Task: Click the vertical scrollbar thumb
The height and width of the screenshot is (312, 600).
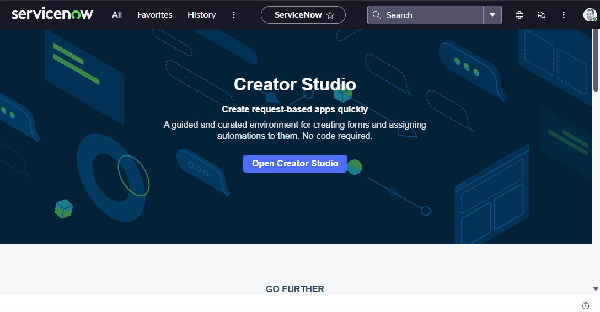Action: click(x=596, y=60)
